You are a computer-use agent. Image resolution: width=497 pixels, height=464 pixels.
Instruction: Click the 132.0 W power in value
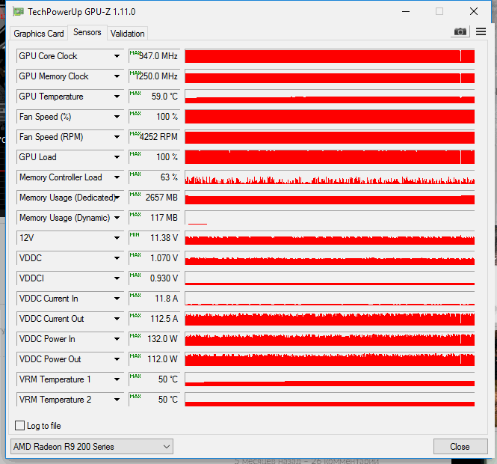tap(155, 339)
